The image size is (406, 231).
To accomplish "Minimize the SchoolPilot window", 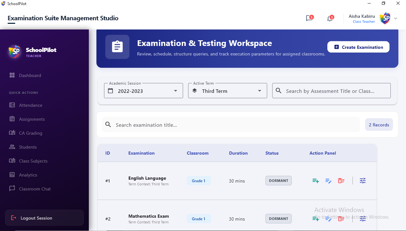I will (369, 3).
